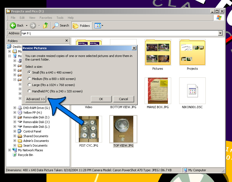Image resolution: width=232 pixels, height=182 pixels.
Task: Expand the Sean's Documents node
Action: pos(15,145)
